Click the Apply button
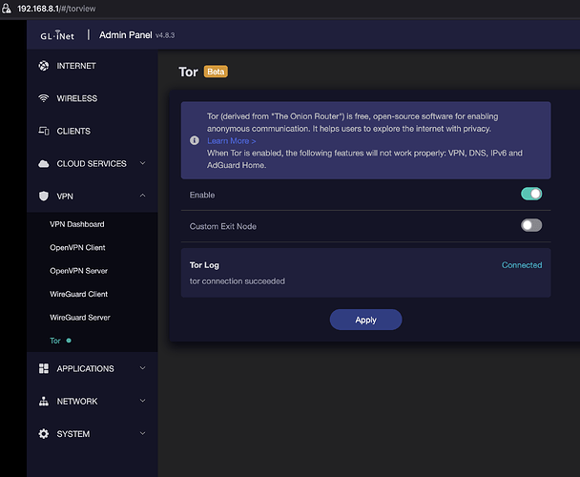580x477 pixels. 365,320
